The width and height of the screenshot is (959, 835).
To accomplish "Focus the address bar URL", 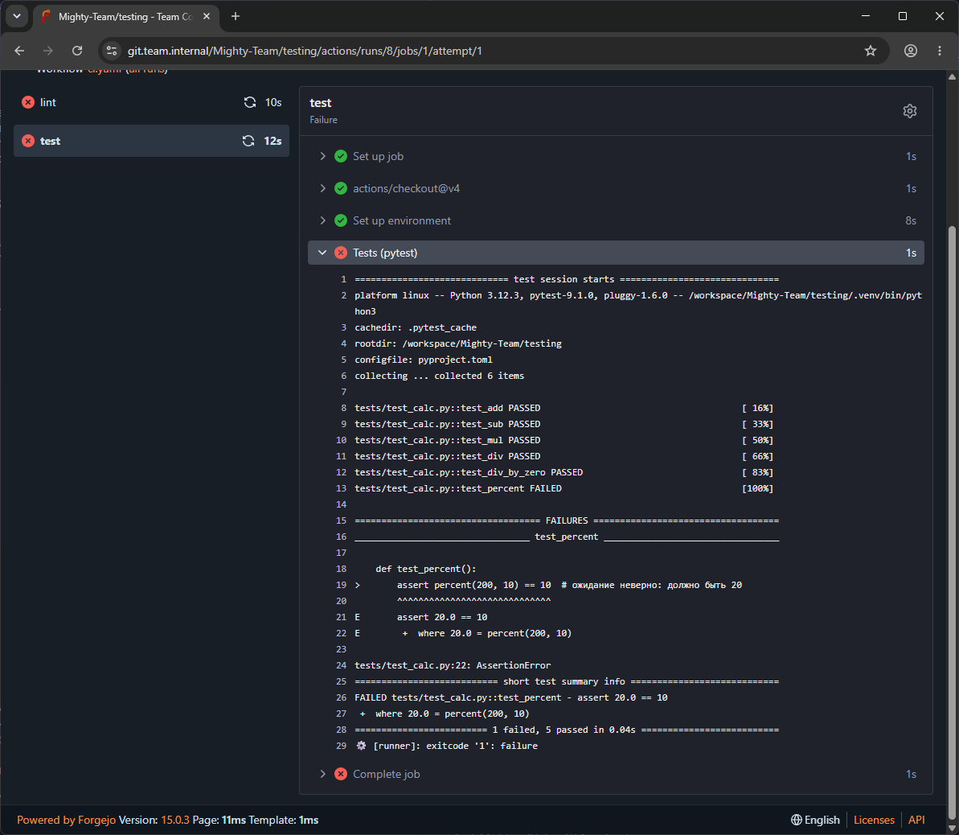I will 305,51.
